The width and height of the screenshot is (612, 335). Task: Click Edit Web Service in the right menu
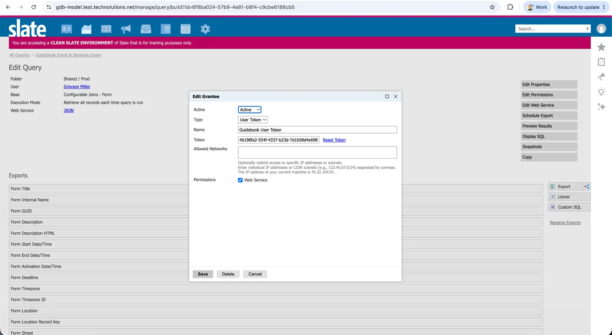click(549, 105)
